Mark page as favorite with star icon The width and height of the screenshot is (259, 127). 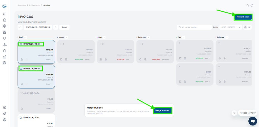point(247,5)
